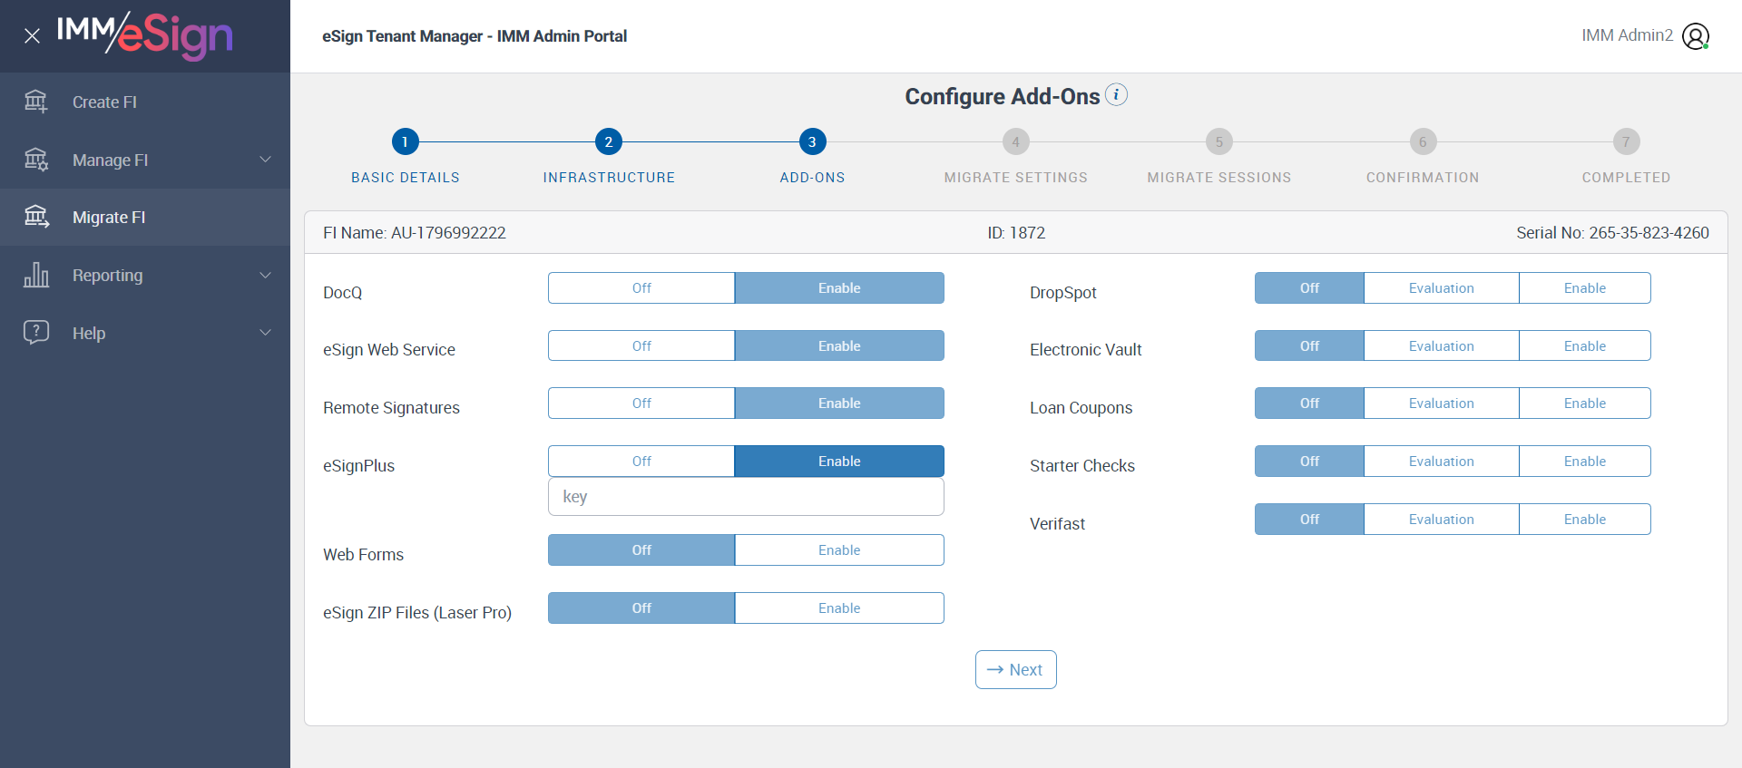Expand the Help menu chevron

pos(266,333)
